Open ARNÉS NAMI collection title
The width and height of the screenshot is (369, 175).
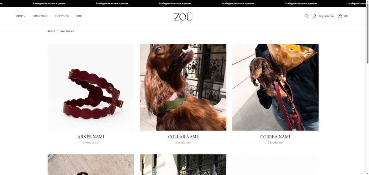point(91,137)
